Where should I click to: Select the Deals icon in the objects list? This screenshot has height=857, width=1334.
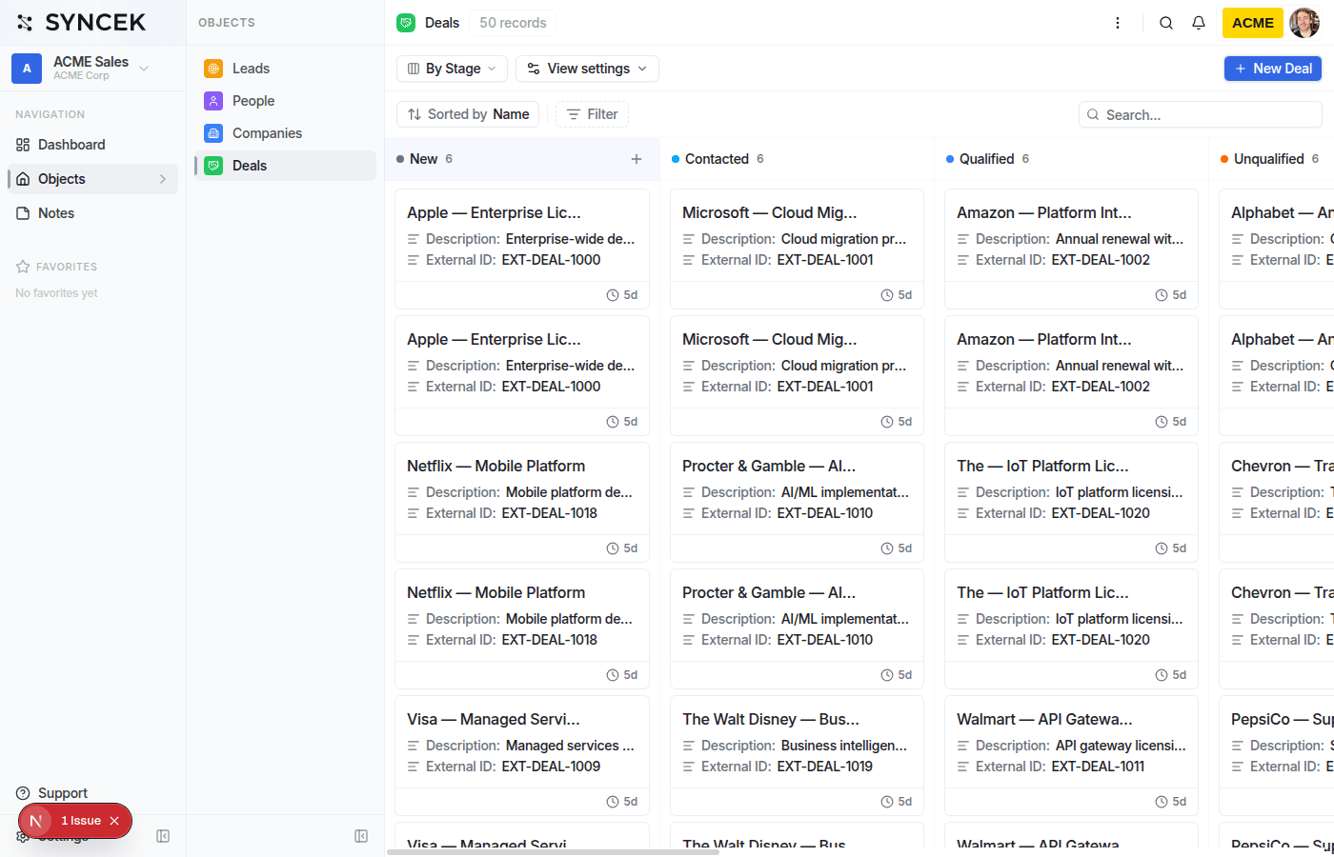point(213,166)
